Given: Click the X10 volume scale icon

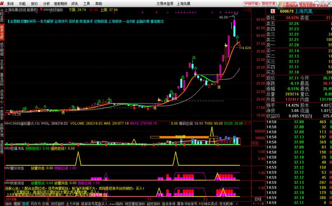Looking at the screenshot, I should tap(254, 143).
